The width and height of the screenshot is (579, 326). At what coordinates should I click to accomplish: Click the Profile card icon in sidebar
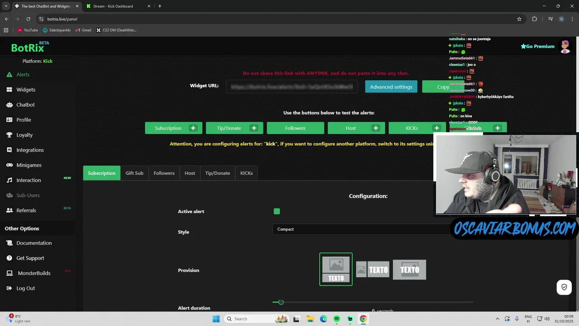pyautogui.click(x=9, y=120)
